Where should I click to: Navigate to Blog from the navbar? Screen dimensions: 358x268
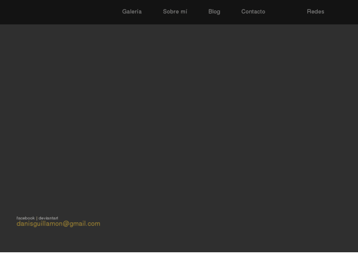pos(214,12)
